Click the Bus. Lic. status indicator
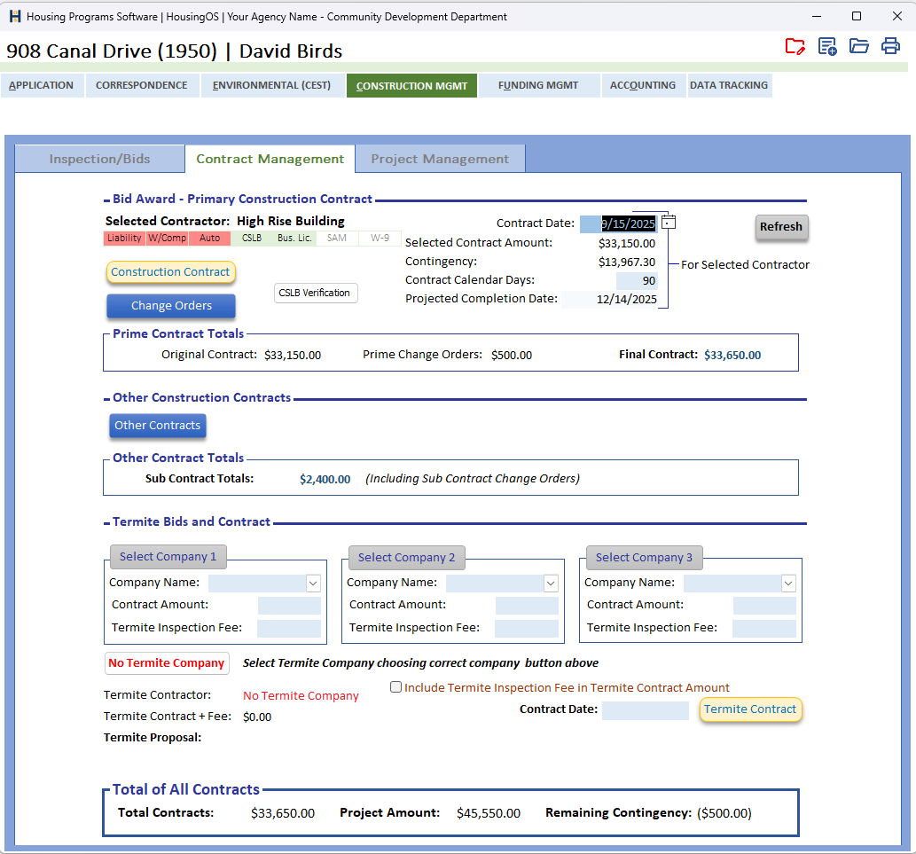The width and height of the screenshot is (916, 854). tap(294, 239)
